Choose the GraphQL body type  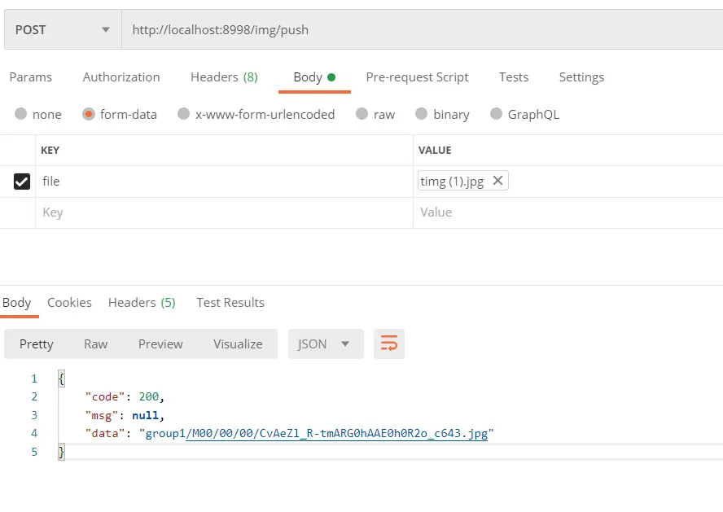[496, 114]
